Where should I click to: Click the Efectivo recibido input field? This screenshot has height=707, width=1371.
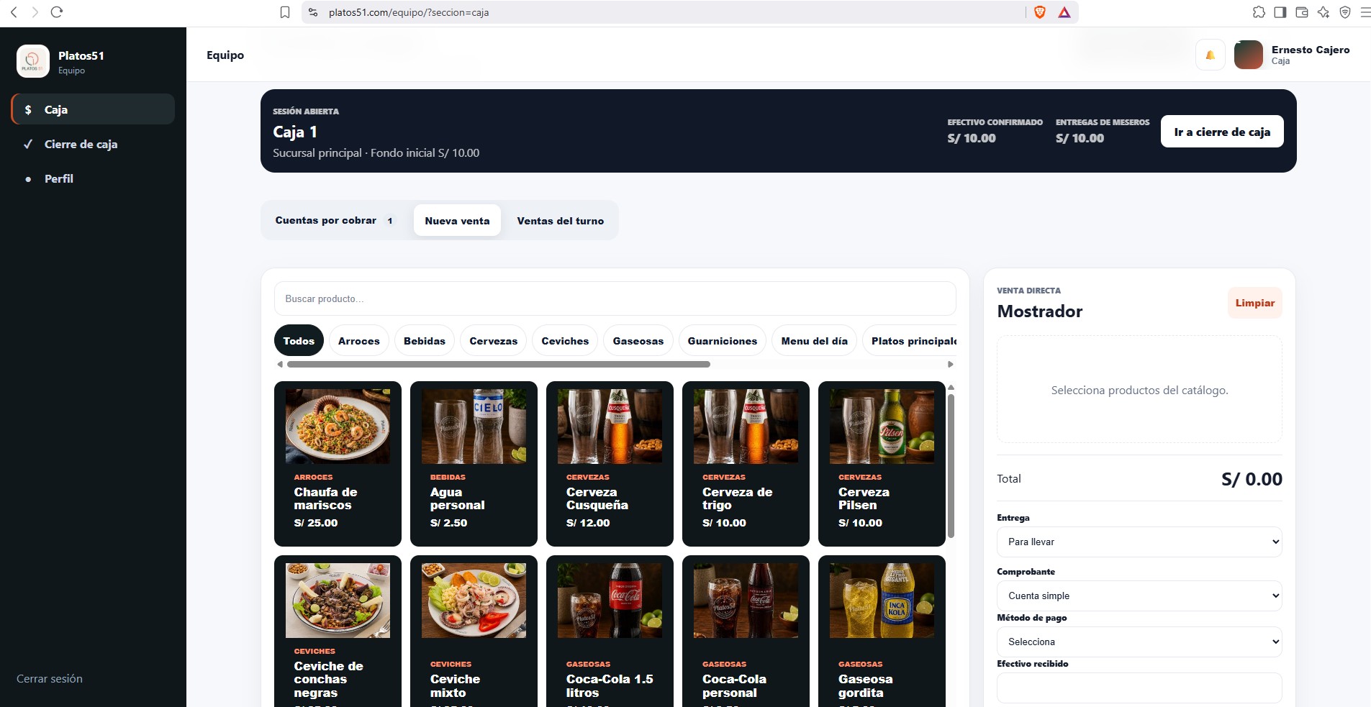coord(1139,688)
